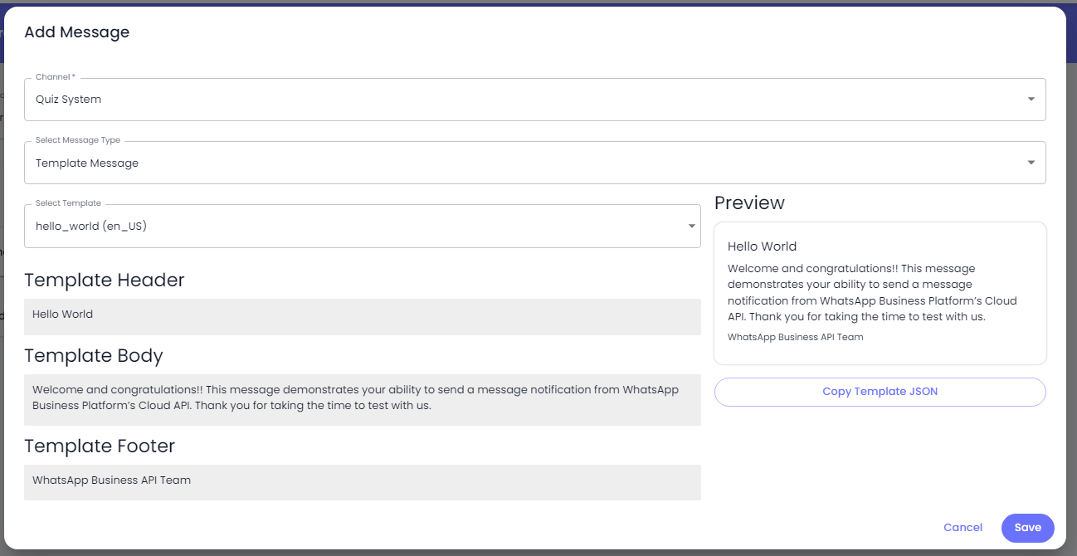Click the Template Header heading
This screenshot has height=556, width=1077.
[105, 280]
